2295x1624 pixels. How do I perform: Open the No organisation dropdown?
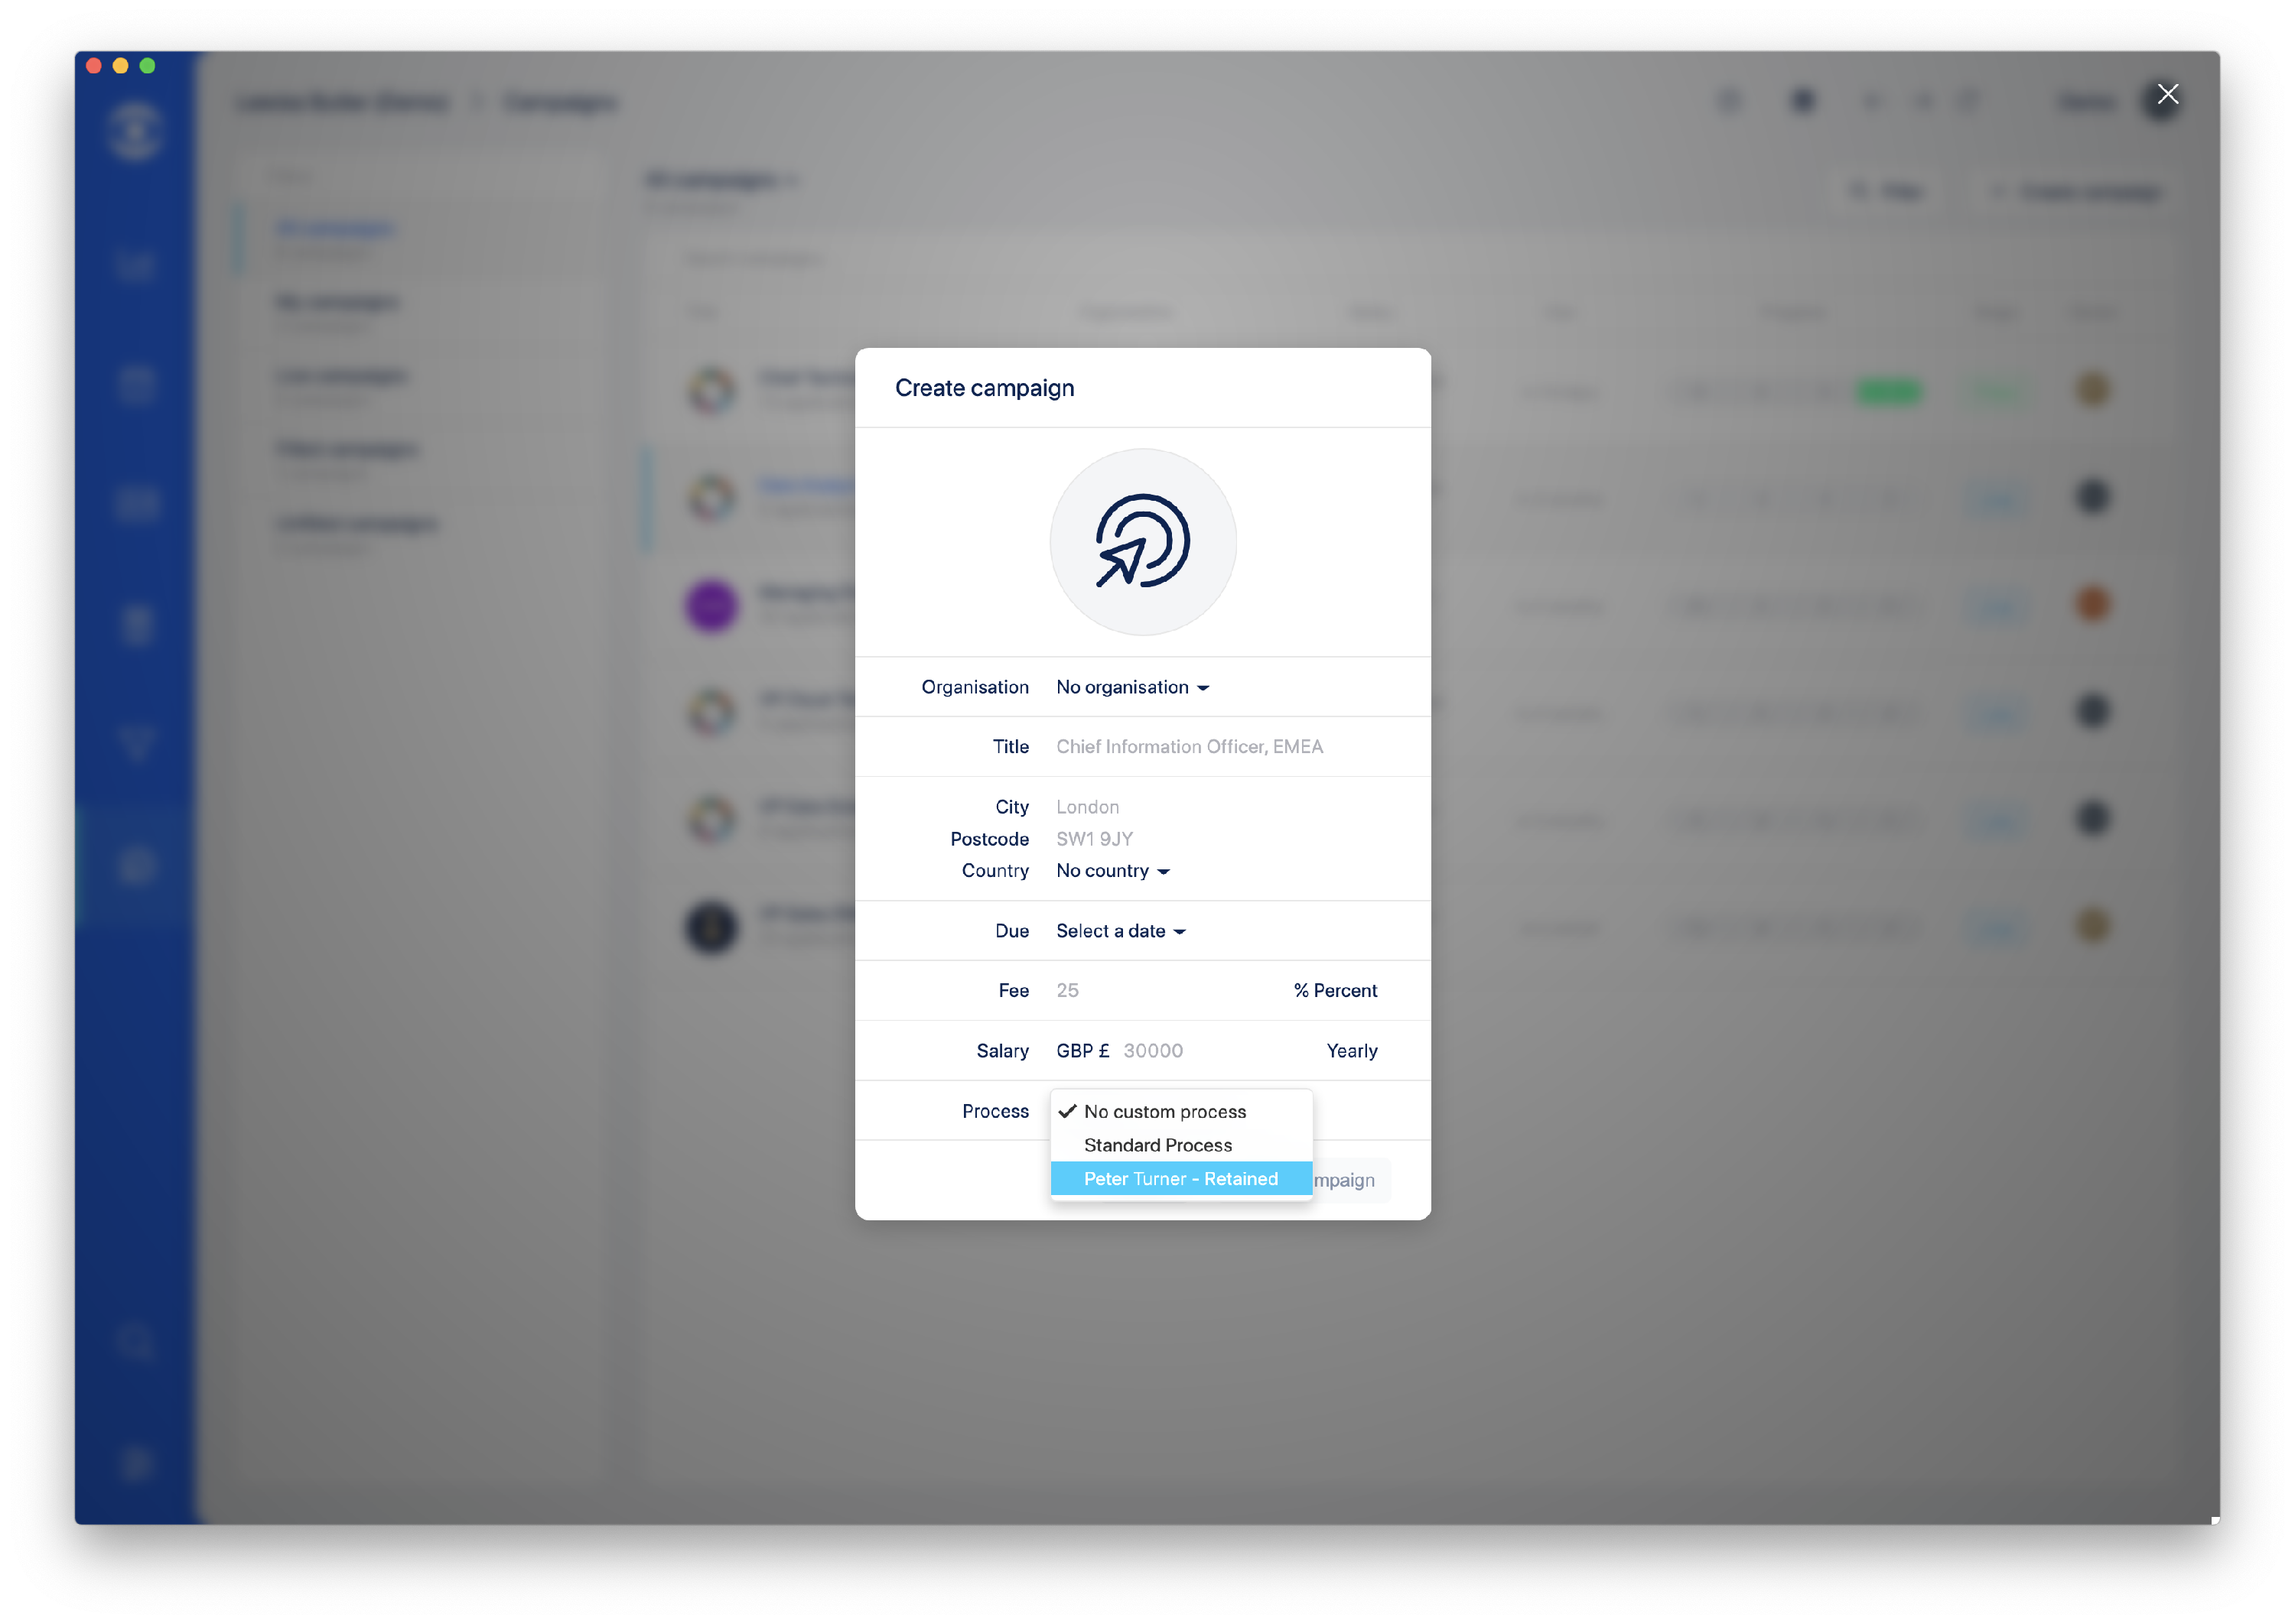(1132, 687)
